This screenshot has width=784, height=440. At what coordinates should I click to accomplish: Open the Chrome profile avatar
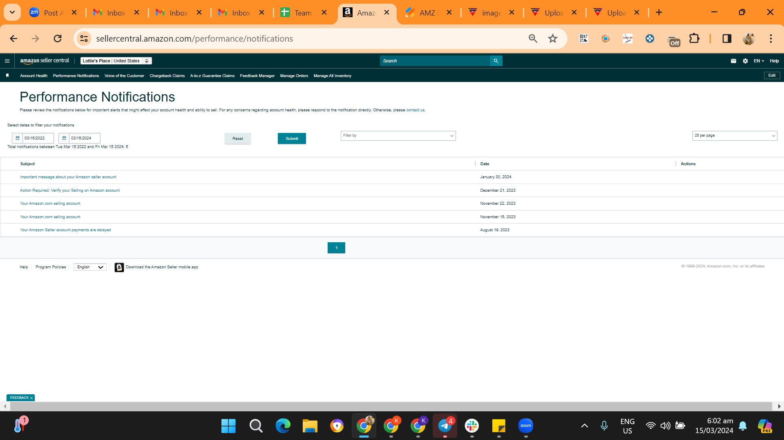[749, 39]
